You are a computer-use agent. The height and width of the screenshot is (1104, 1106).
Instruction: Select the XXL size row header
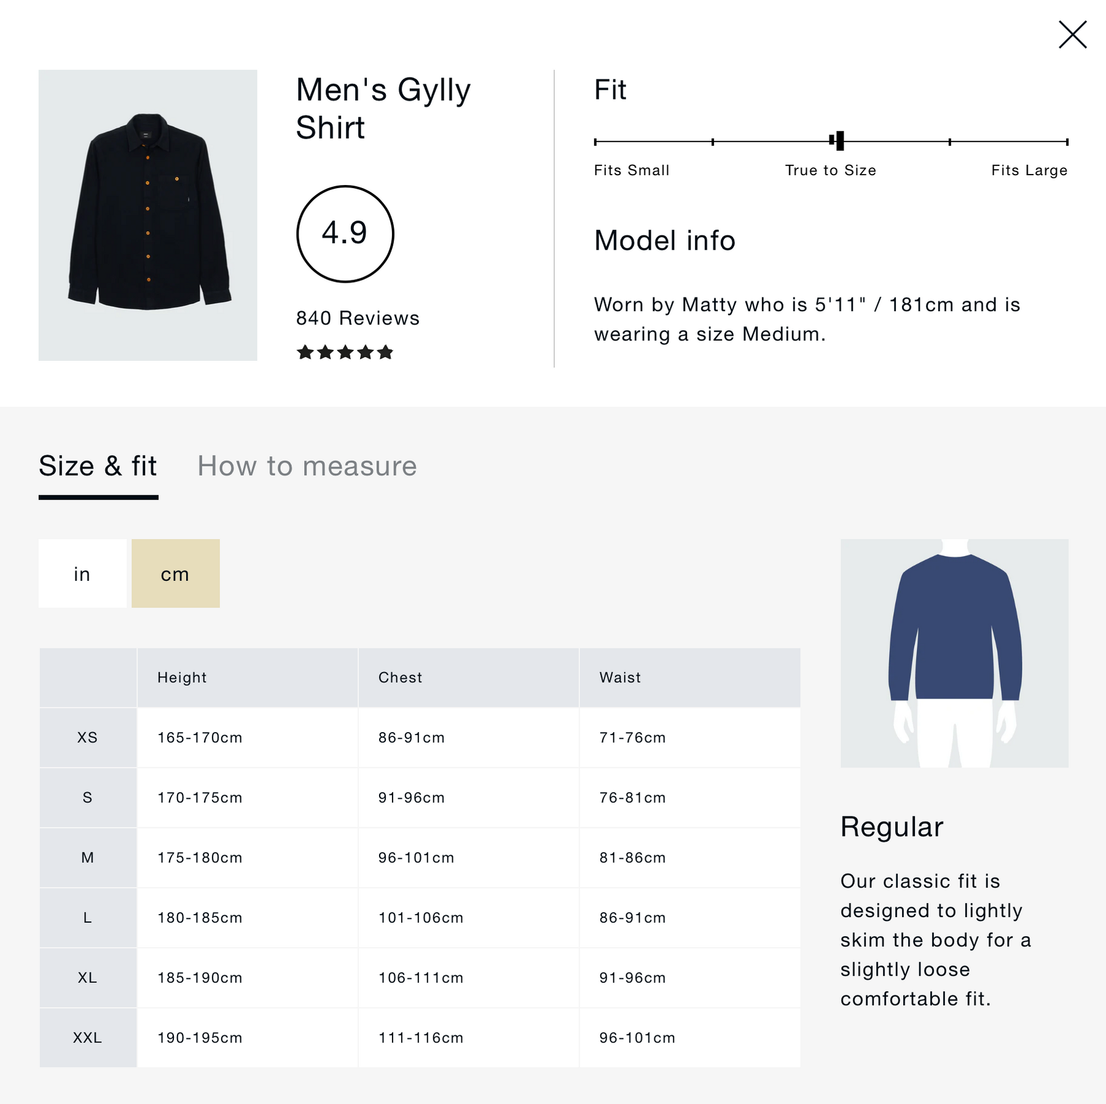click(88, 1038)
